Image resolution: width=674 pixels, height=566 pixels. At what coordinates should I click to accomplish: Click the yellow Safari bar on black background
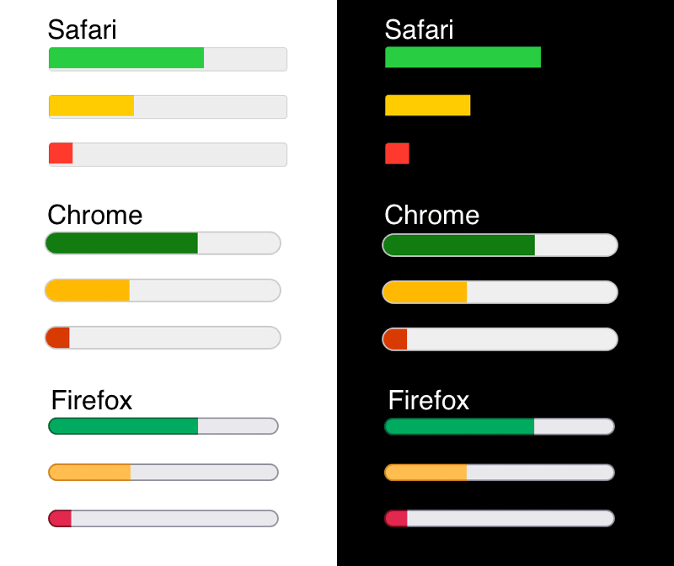(427, 104)
